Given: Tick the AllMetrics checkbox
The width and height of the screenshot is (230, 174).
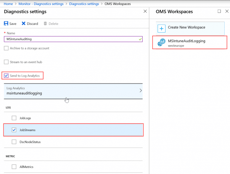Looking at the screenshot, I should click(x=14, y=167).
